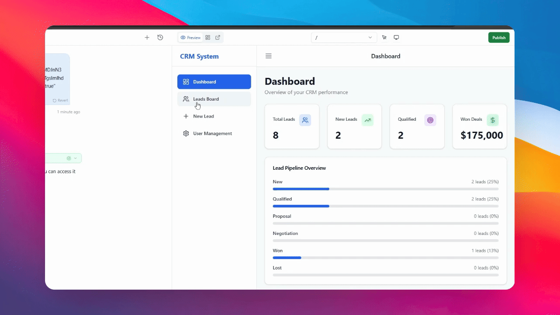Image resolution: width=560 pixels, height=315 pixels.
Task: Click the "$175,000" Won Deals value
Action: 482,136
